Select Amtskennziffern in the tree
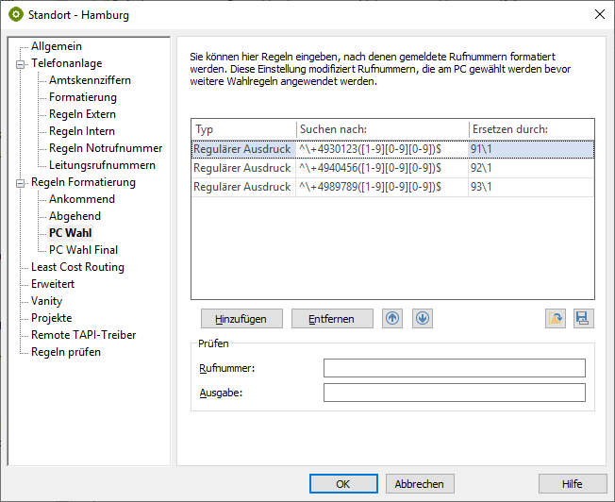The image size is (615, 502). click(x=90, y=80)
